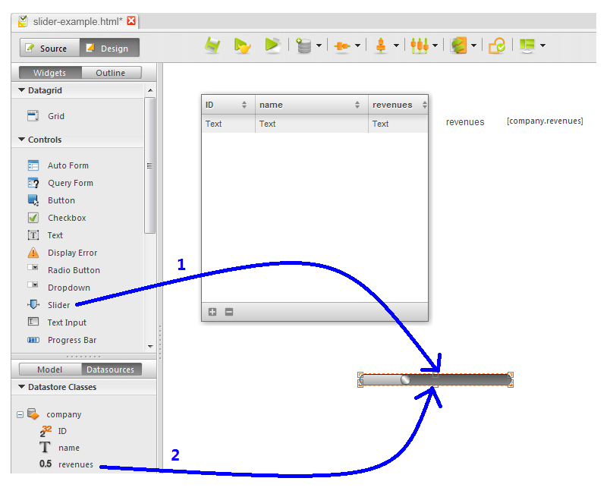Toggle to the Datasources panel
Viewport: 613px width, 497px height.
point(111,370)
